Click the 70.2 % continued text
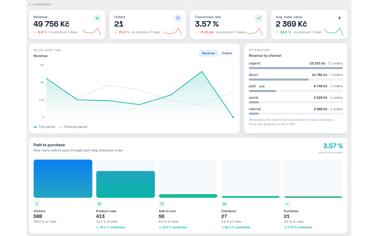Screen dimensions: 378x236 [110, 227]
